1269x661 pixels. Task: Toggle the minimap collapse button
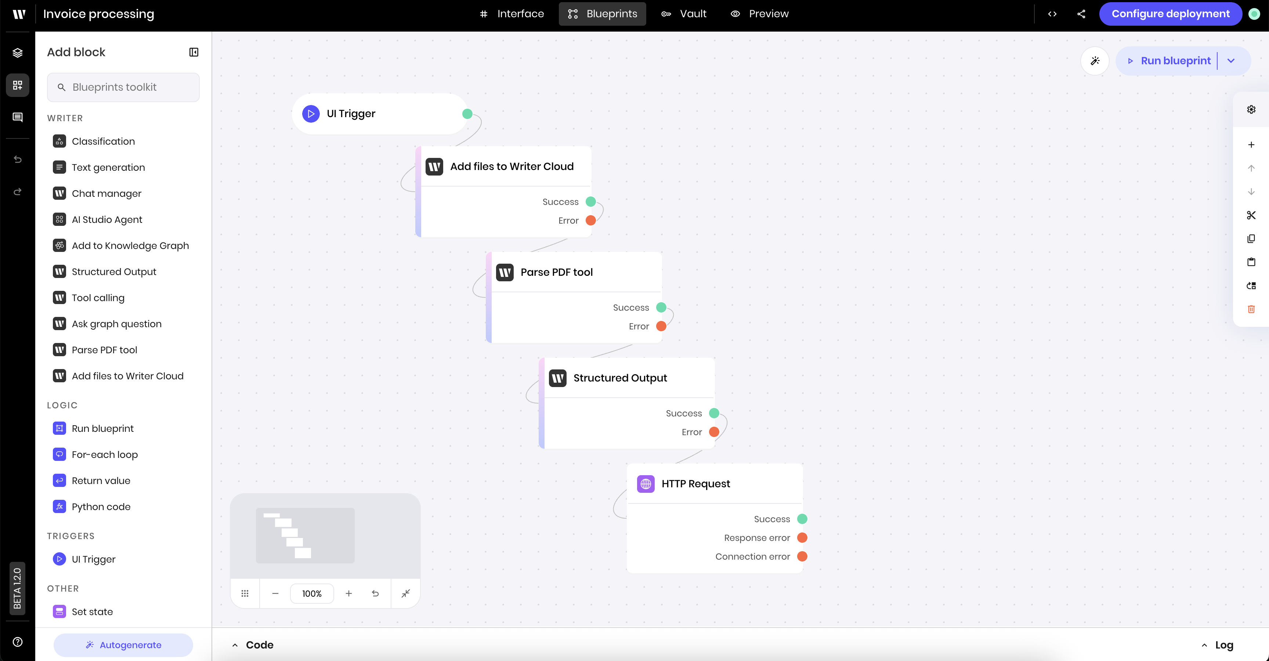click(x=405, y=593)
